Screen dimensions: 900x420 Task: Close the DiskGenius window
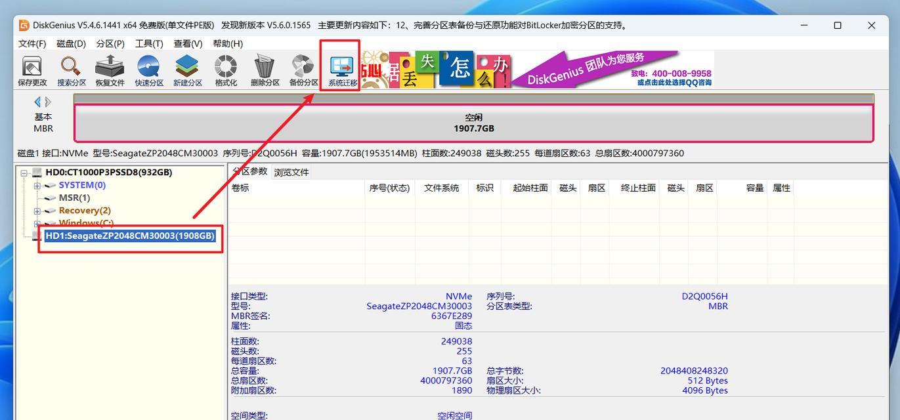(872, 26)
